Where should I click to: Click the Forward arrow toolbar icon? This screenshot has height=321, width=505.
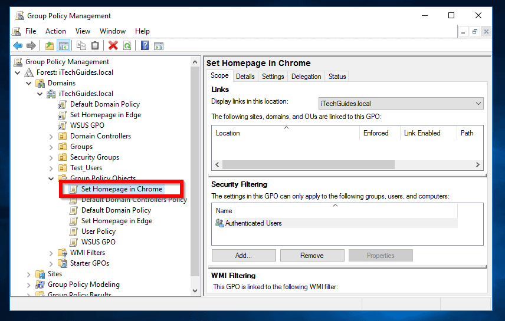(x=31, y=46)
